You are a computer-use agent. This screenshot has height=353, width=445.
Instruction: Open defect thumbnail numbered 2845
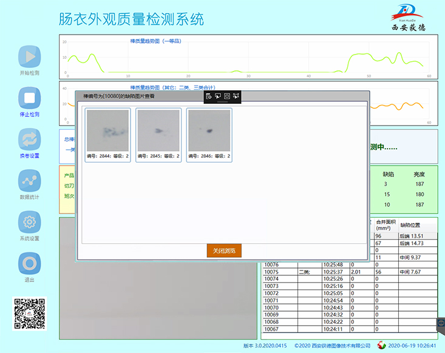coord(158,131)
